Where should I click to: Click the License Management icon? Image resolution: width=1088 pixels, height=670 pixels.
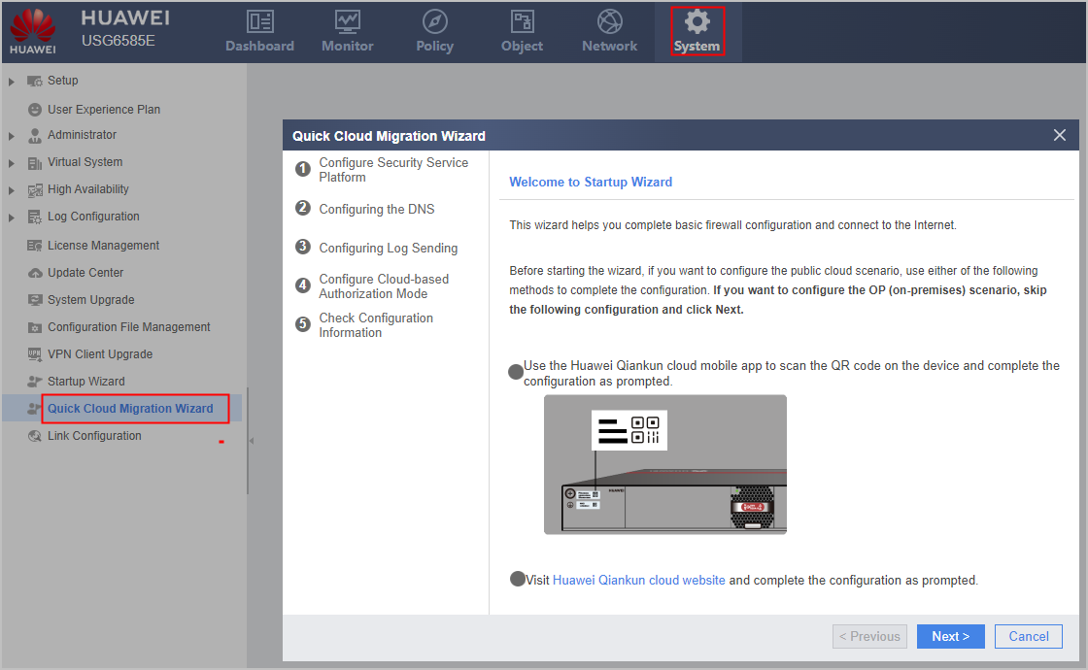[x=35, y=246]
